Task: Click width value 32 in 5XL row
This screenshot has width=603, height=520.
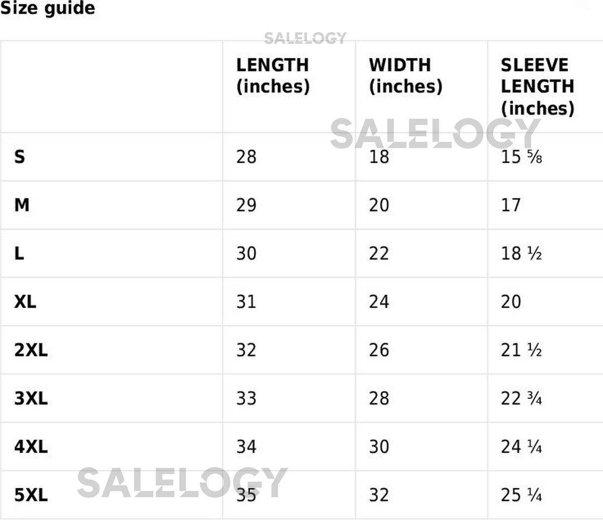Action: pos(379,495)
